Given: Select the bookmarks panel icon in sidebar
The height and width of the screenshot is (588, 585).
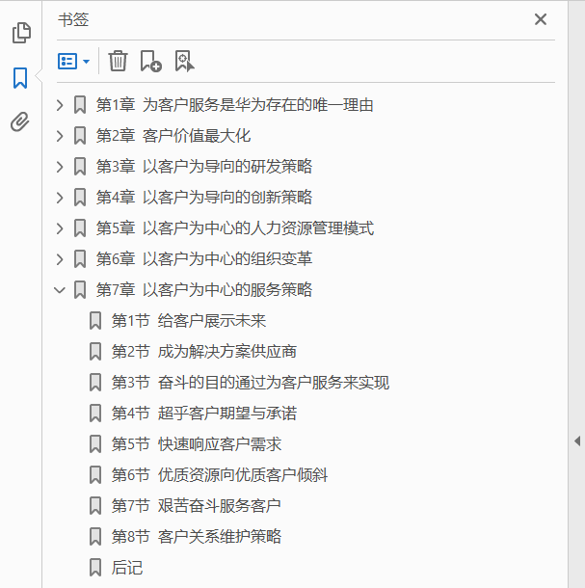Looking at the screenshot, I should click(x=20, y=78).
